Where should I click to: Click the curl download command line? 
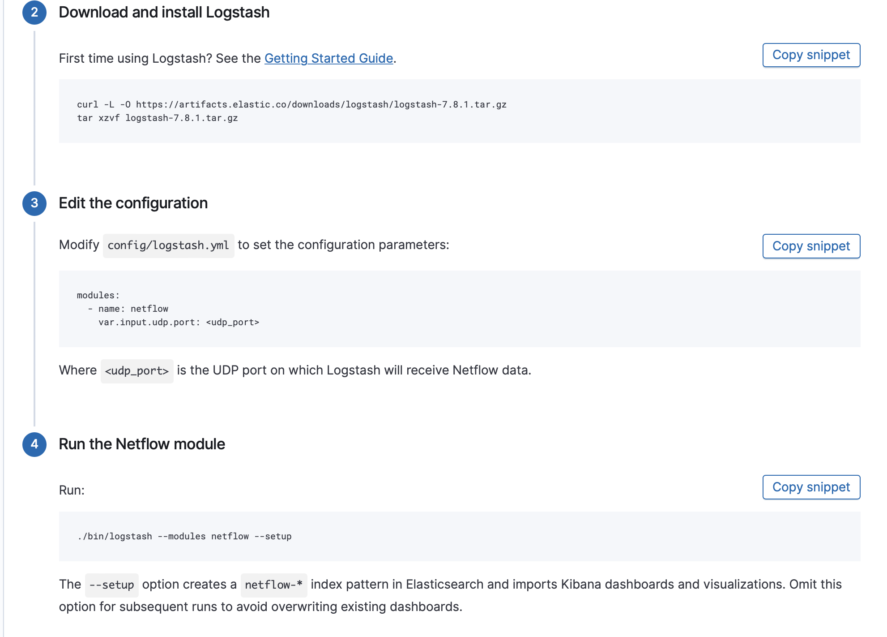click(291, 104)
